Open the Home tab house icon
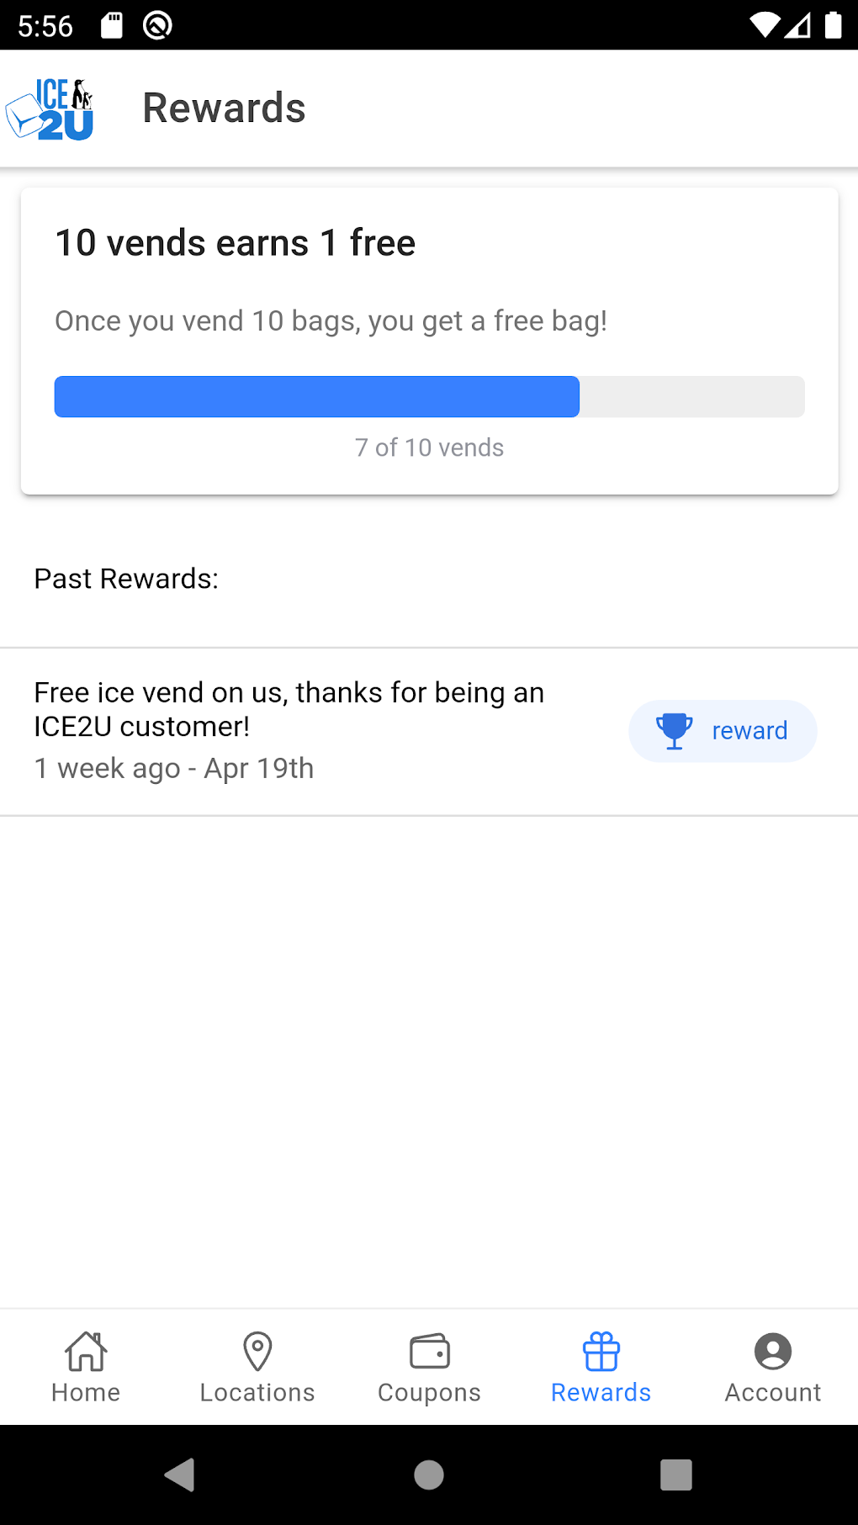Viewport: 858px width, 1525px height. pyautogui.click(x=86, y=1351)
